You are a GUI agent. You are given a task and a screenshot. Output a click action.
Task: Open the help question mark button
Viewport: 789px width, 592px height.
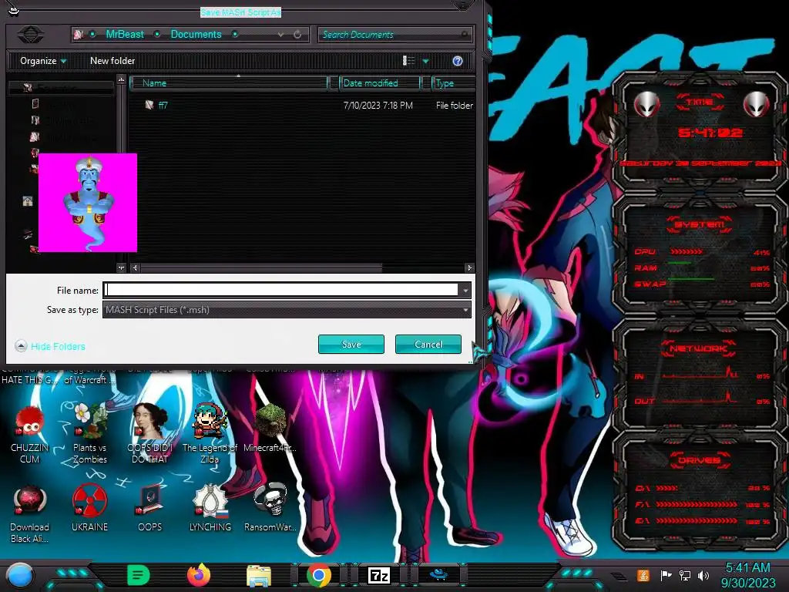[x=458, y=61]
